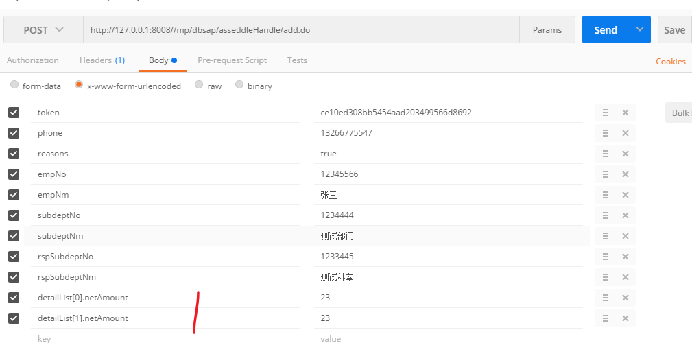The height and width of the screenshot is (343, 692).
Task: Select the raw body type
Action: click(x=199, y=84)
